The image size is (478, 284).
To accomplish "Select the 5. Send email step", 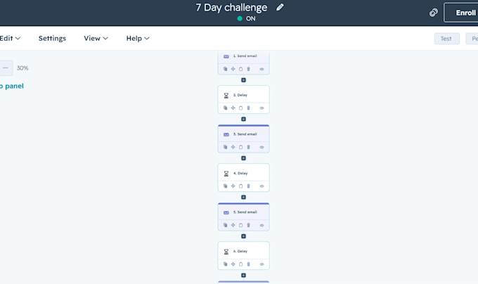I will click(244, 212).
